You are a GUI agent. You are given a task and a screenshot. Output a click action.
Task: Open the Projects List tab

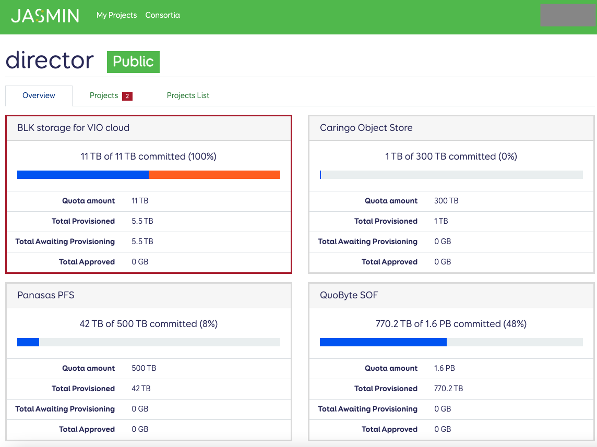coord(188,95)
